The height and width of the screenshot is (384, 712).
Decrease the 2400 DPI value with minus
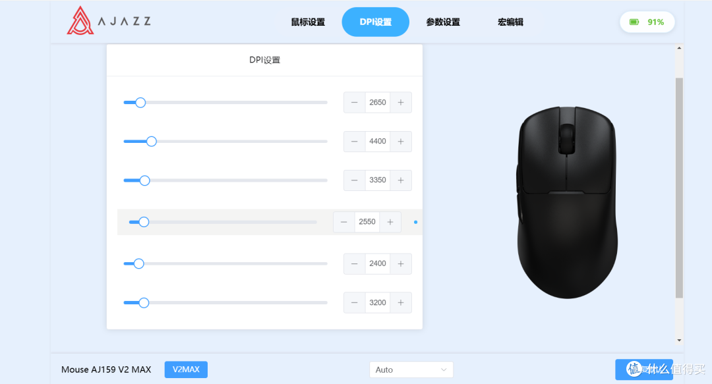pyautogui.click(x=355, y=263)
